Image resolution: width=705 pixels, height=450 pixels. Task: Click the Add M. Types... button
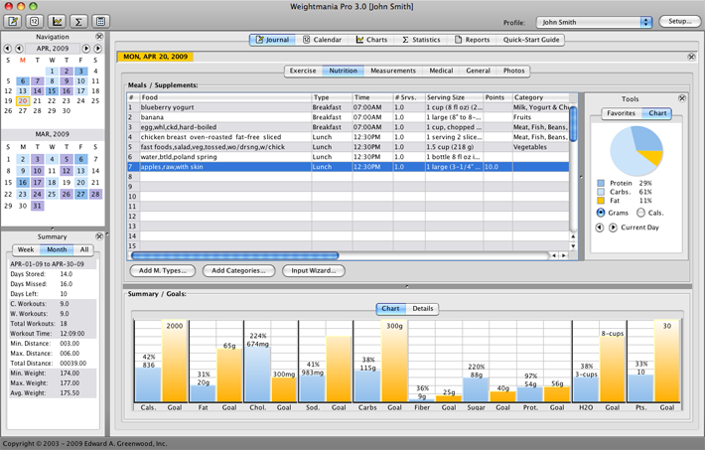(x=163, y=270)
